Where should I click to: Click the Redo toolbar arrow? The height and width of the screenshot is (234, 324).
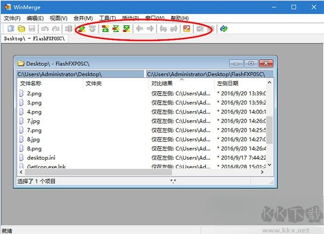pyautogui.click(x=56, y=29)
